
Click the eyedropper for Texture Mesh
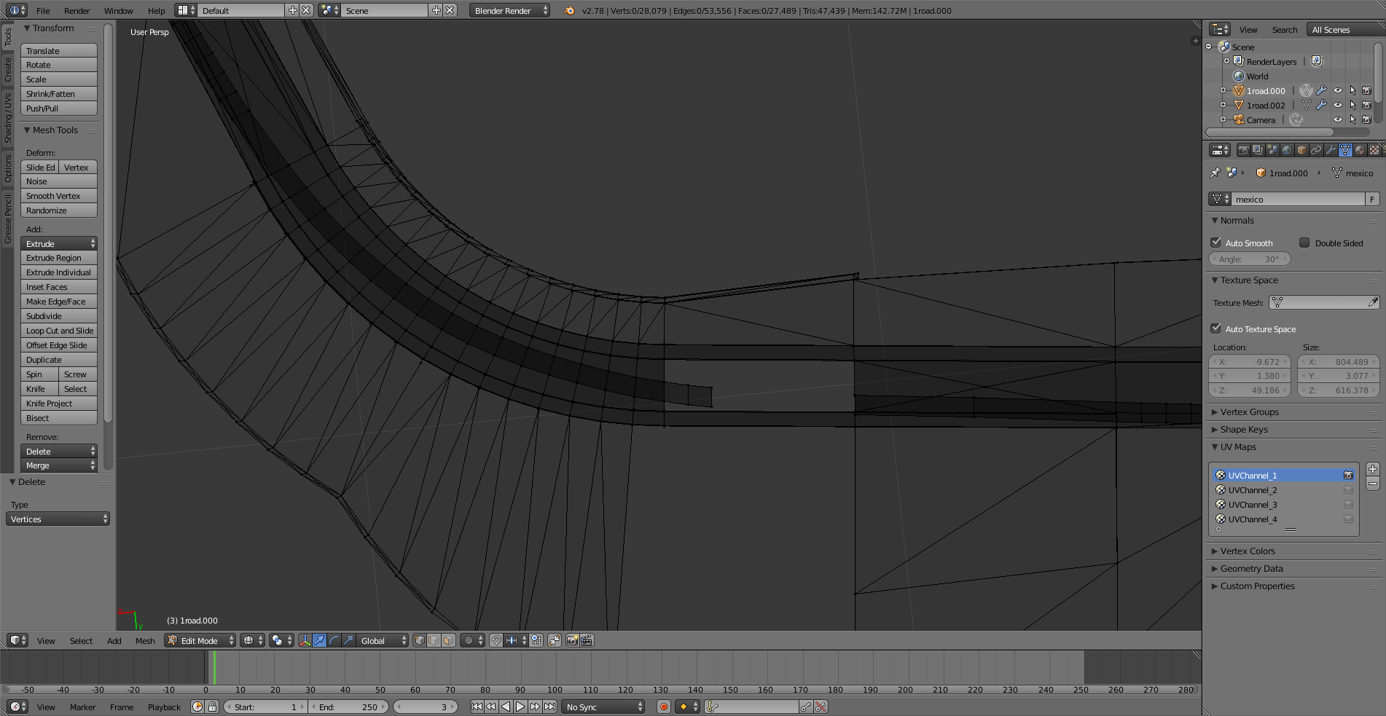pyautogui.click(x=1374, y=302)
